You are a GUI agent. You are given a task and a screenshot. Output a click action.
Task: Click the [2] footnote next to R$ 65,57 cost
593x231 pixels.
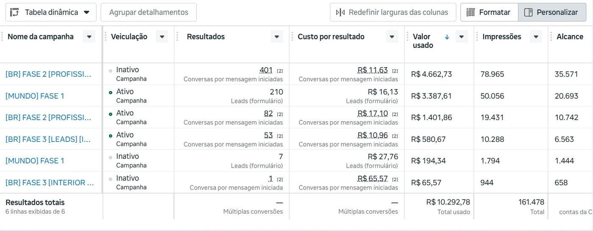[395, 179]
